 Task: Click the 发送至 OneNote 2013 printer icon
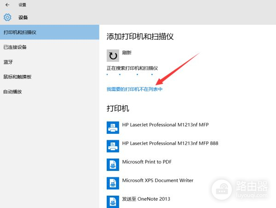[x=113, y=201]
